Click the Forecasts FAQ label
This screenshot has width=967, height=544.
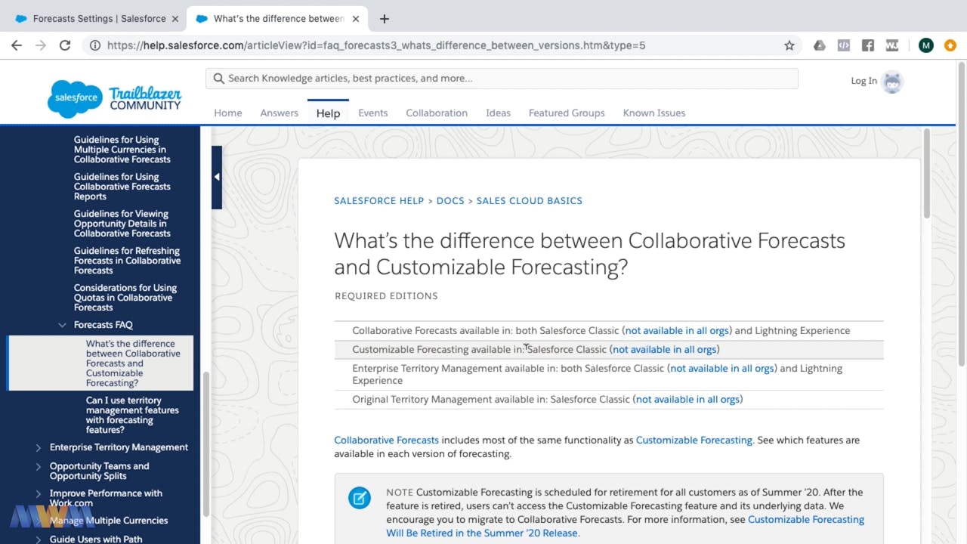pos(103,325)
